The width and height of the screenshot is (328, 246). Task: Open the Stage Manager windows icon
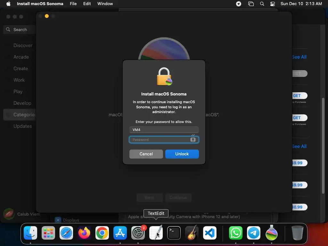coord(251,4)
